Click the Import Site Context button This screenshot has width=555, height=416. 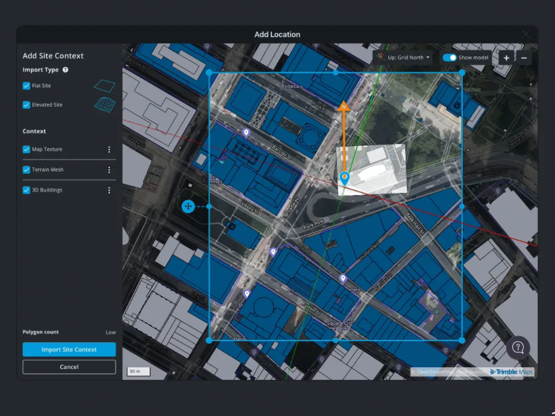[69, 349]
